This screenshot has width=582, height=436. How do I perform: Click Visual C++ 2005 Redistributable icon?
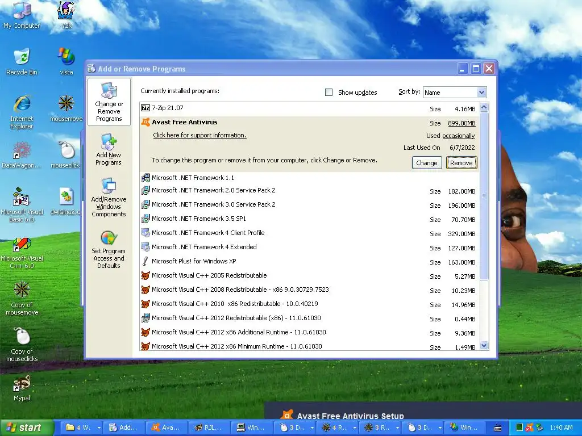pyautogui.click(x=145, y=275)
